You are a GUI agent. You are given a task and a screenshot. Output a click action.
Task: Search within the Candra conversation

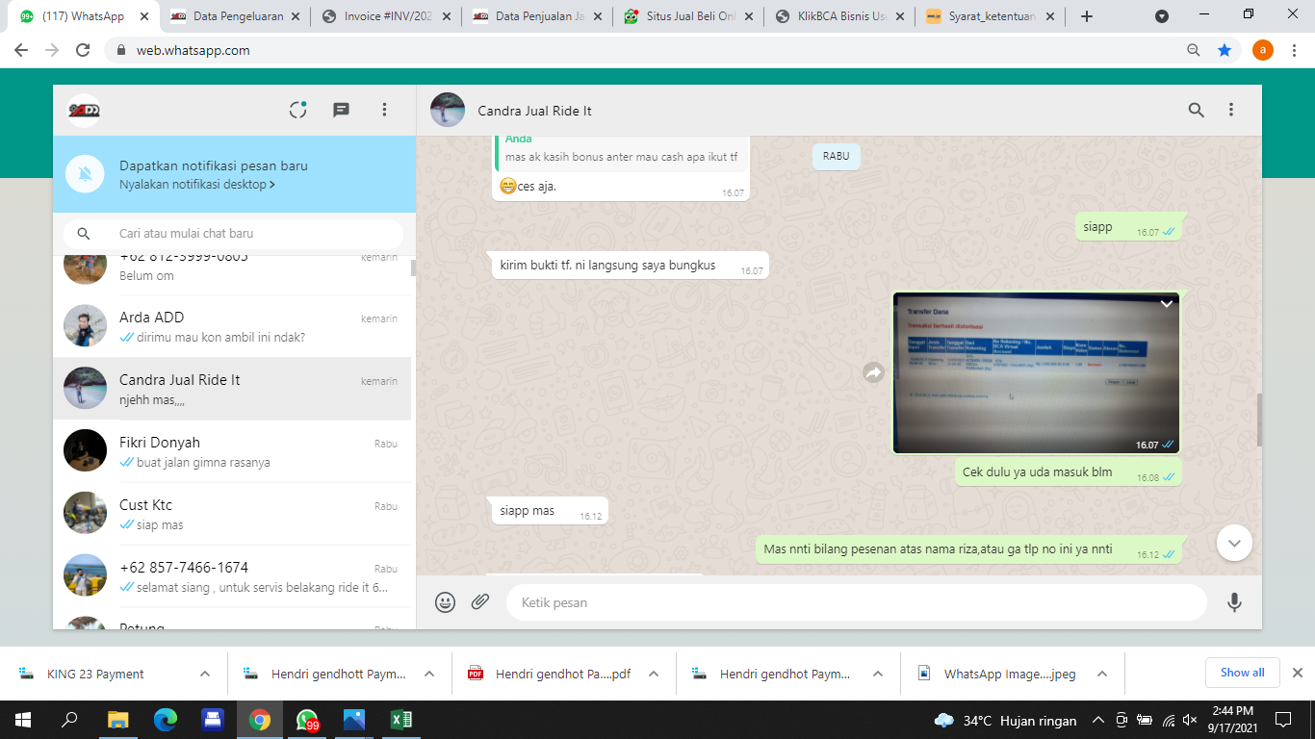1196,110
